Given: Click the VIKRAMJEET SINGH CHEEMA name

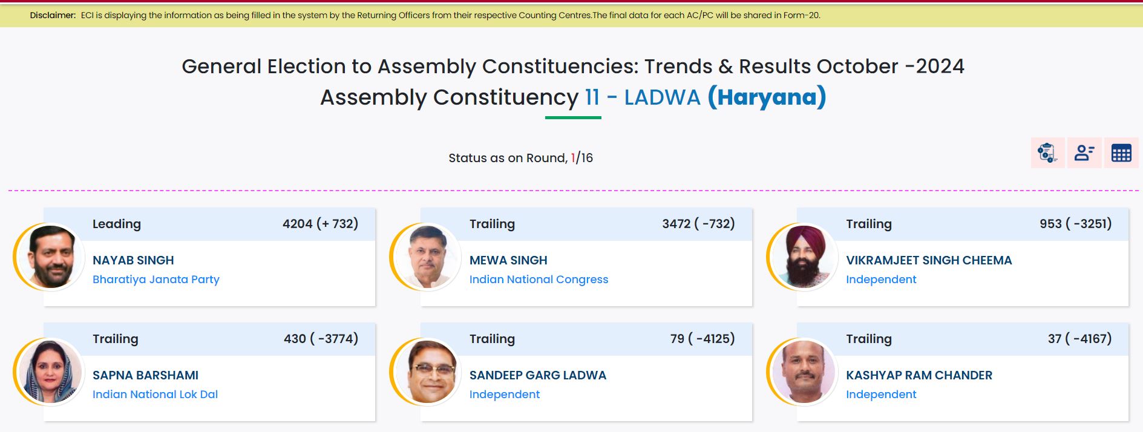Looking at the screenshot, I should (x=929, y=260).
